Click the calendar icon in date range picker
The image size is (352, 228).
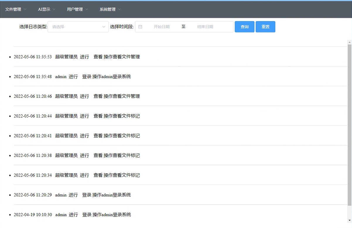click(x=140, y=27)
